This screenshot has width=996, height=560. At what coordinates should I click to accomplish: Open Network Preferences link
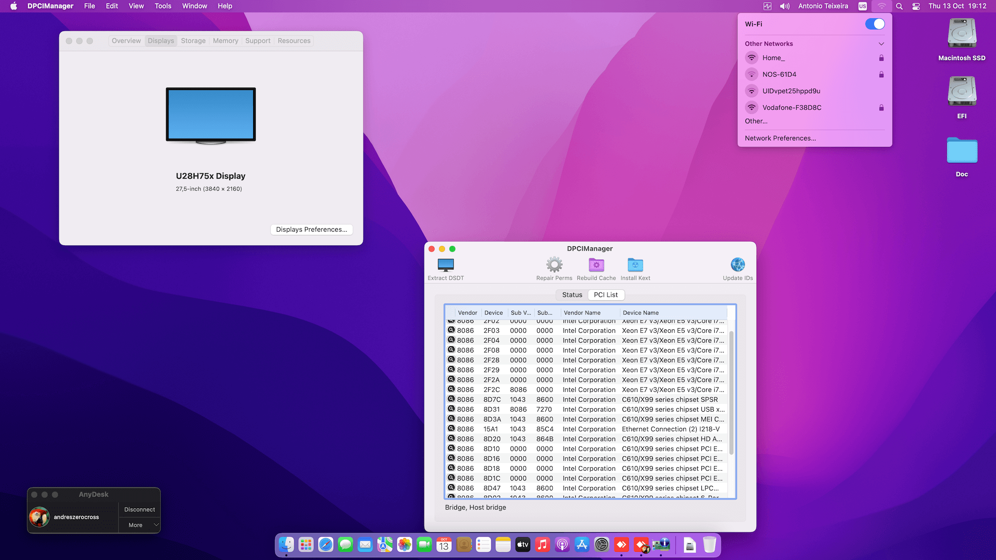pos(780,138)
